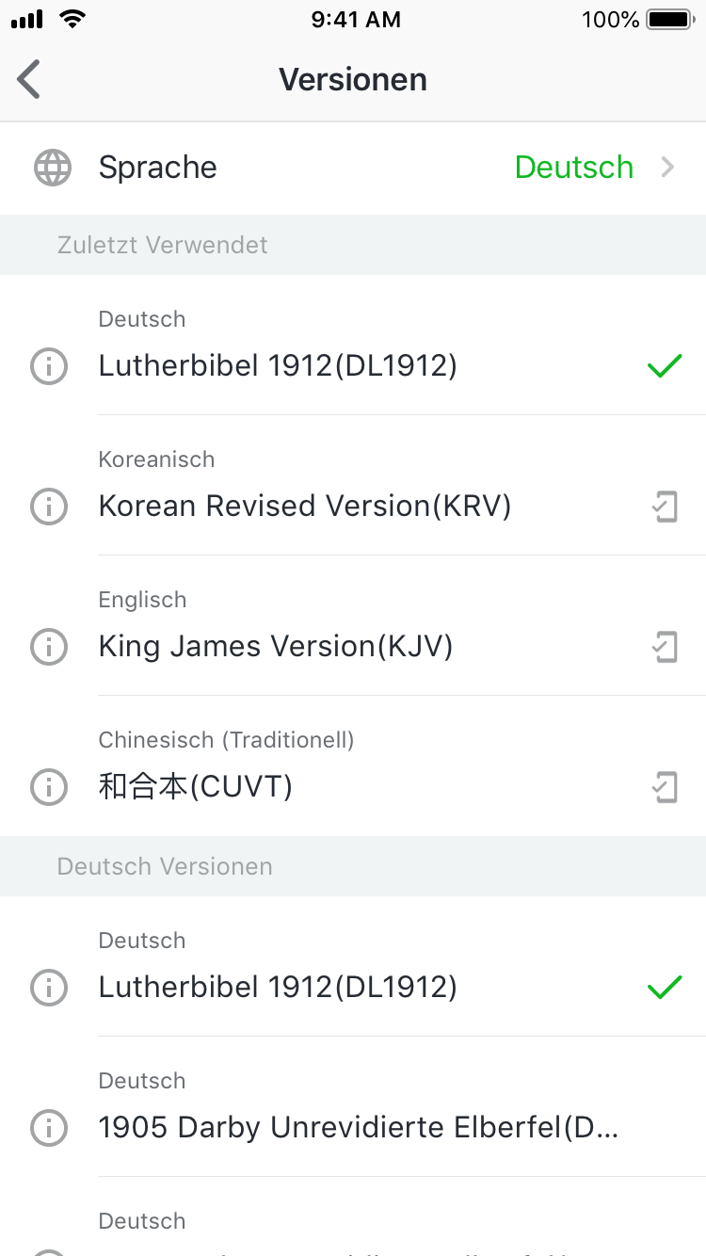Expand language options via Sprache chevron
706x1256 pixels.
click(668, 168)
